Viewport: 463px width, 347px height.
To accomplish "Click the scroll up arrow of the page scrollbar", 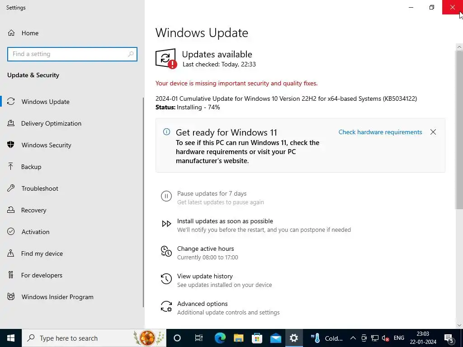I will [459, 47].
